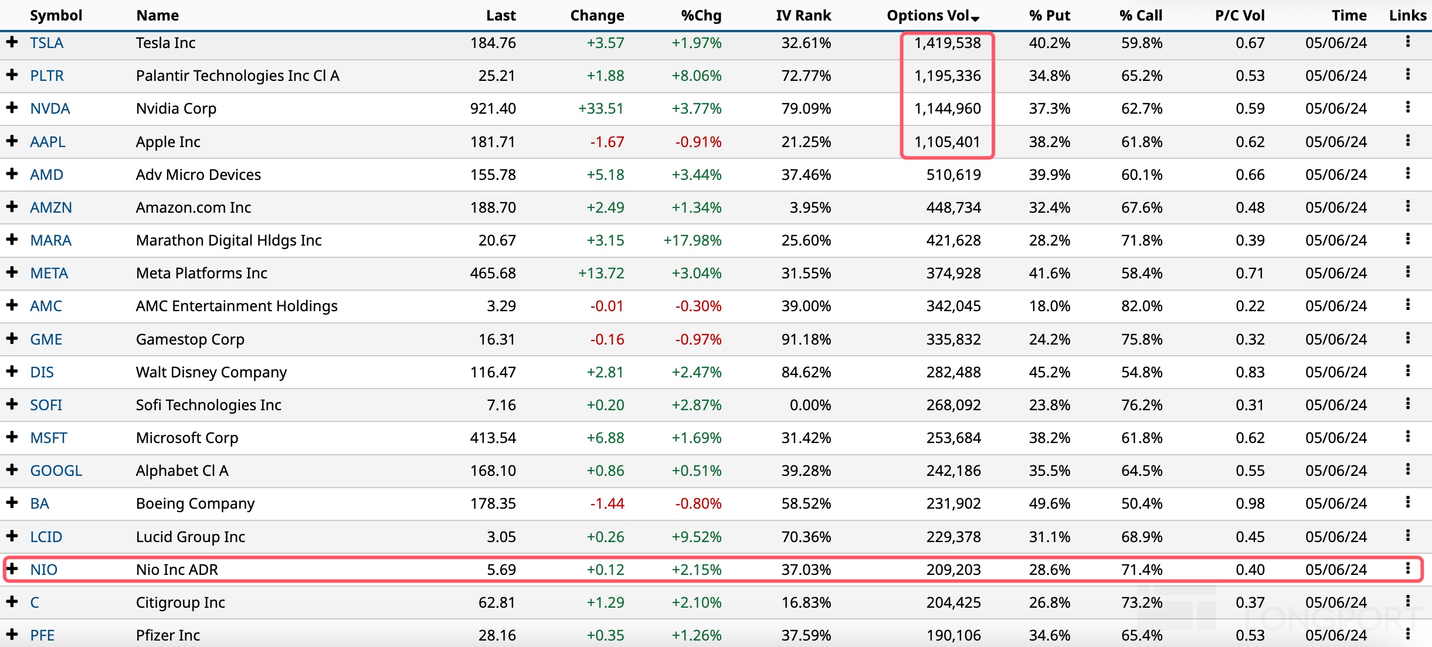Open the links menu for the META row
The height and width of the screenshot is (647, 1432).
(x=1407, y=272)
